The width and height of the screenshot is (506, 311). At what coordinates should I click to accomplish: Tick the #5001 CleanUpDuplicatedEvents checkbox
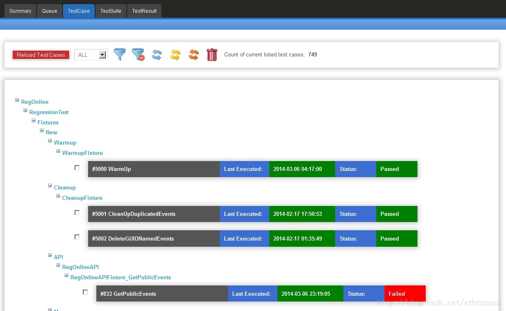point(77,213)
